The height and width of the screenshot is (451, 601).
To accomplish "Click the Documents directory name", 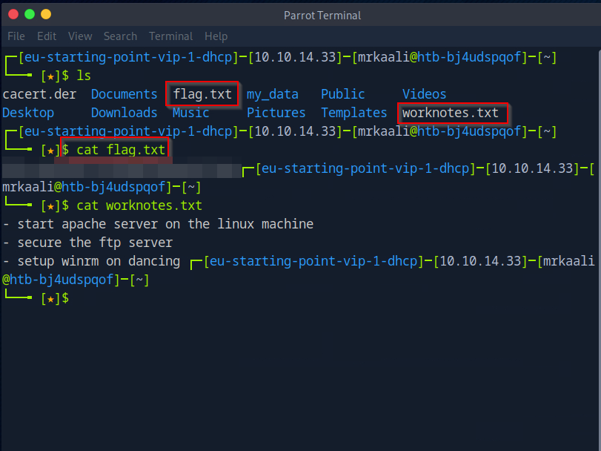I will 124,94.
